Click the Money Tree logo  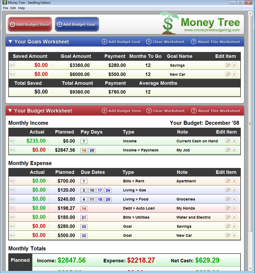click(x=200, y=23)
